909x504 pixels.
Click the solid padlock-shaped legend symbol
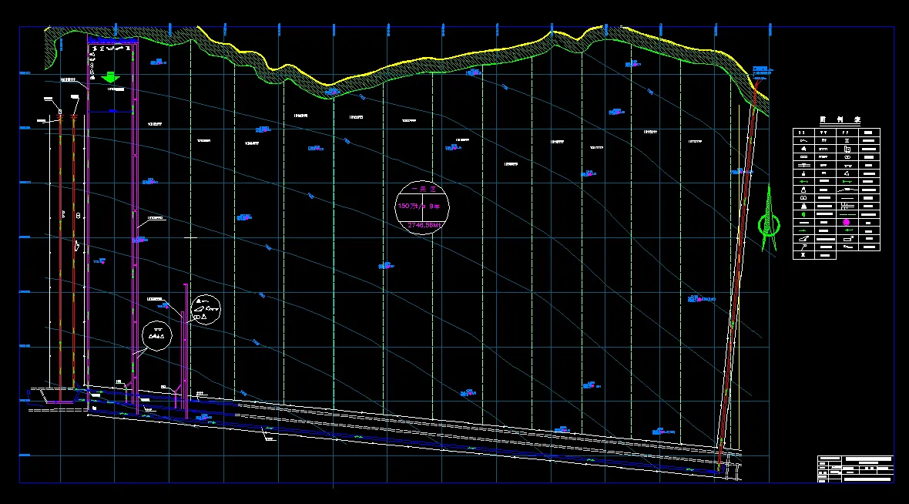point(803,206)
